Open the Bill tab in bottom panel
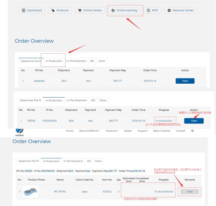Viewport: 216px width, 206px height. [89, 161]
